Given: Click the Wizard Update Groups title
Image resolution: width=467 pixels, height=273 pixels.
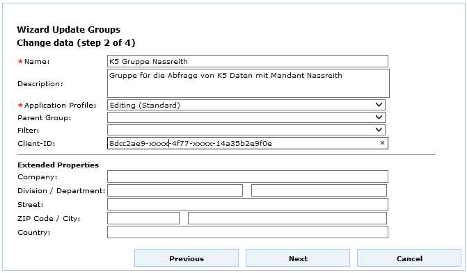Looking at the screenshot, I should click(69, 29).
